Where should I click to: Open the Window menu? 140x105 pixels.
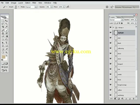48,3
